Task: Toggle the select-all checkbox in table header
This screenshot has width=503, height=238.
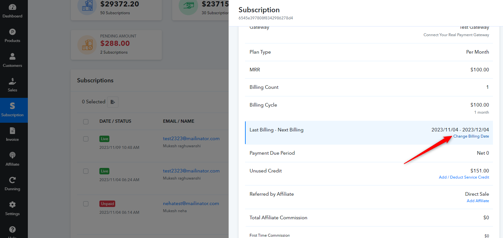Action: pos(86,122)
